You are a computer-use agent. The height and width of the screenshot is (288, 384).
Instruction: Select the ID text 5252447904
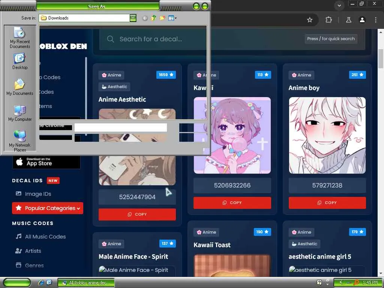coord(137,197)
